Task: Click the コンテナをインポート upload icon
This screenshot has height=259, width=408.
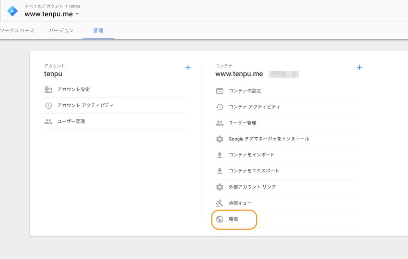Action: (220, 155)
